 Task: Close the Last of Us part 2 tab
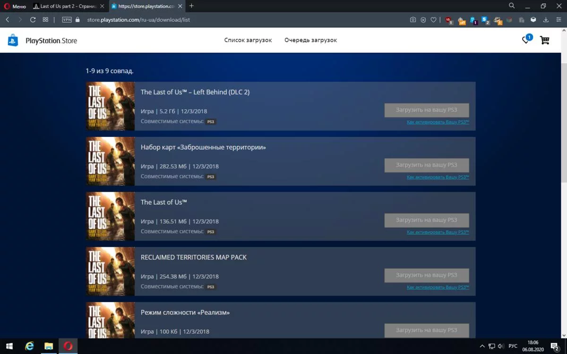coord(102,6)
